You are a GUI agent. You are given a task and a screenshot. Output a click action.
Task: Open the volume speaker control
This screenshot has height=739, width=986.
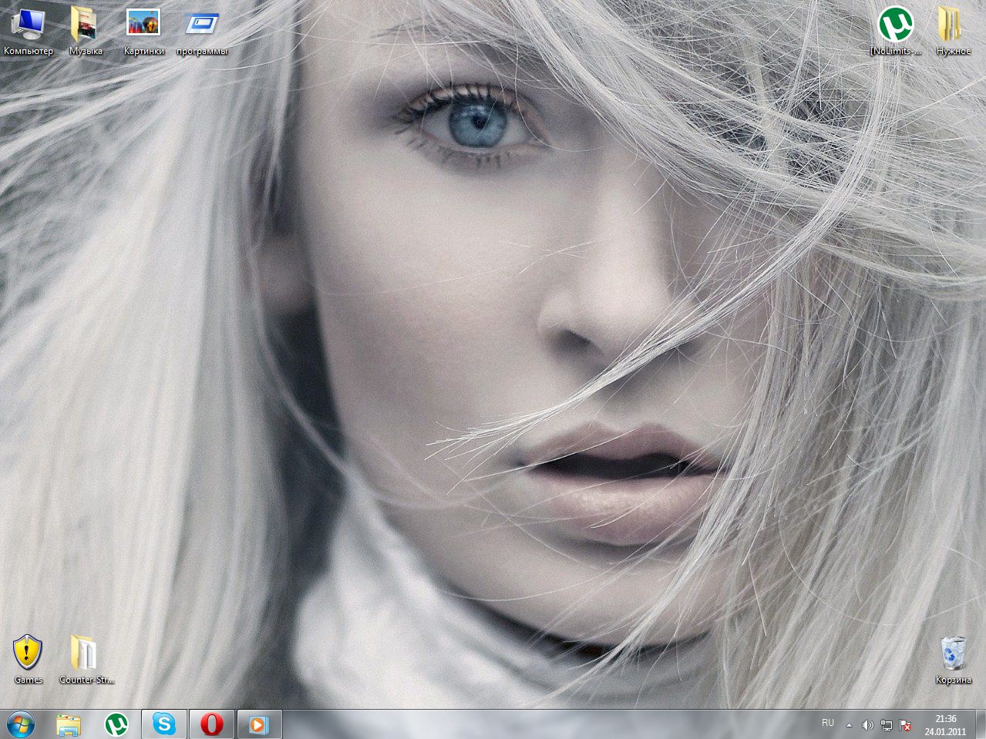click(867, 725)
